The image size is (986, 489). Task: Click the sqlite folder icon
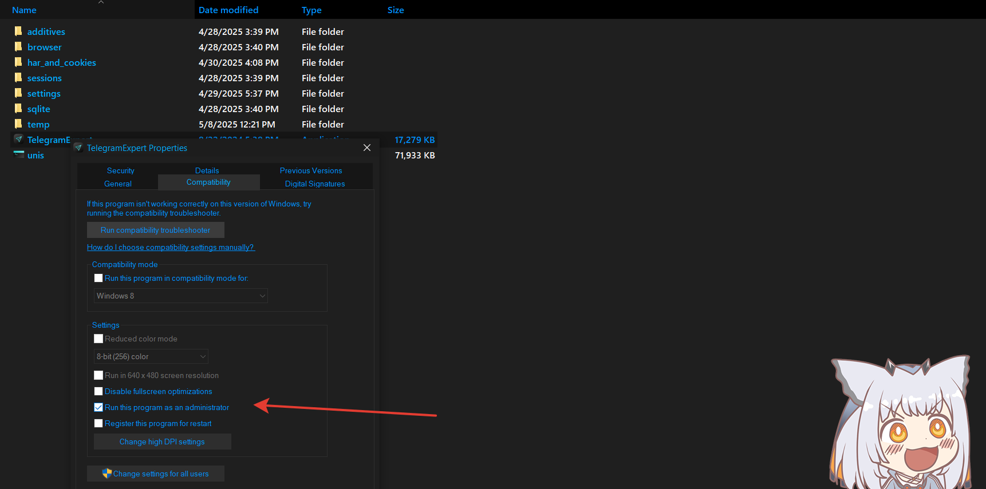18,109
